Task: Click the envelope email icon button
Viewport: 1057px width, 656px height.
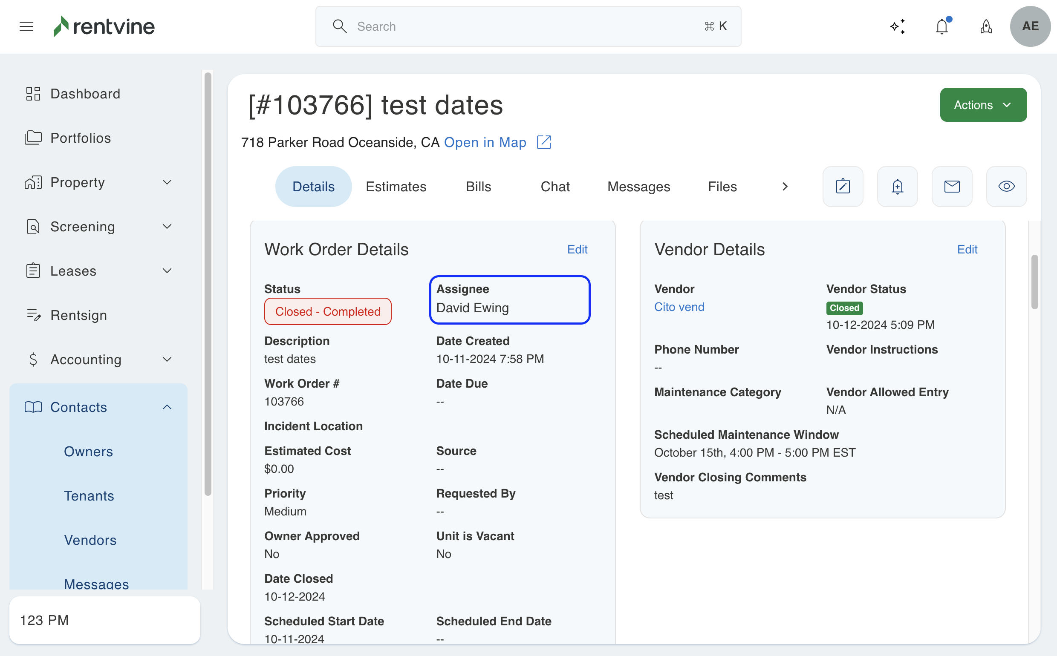Action: (x=952, y=187)
